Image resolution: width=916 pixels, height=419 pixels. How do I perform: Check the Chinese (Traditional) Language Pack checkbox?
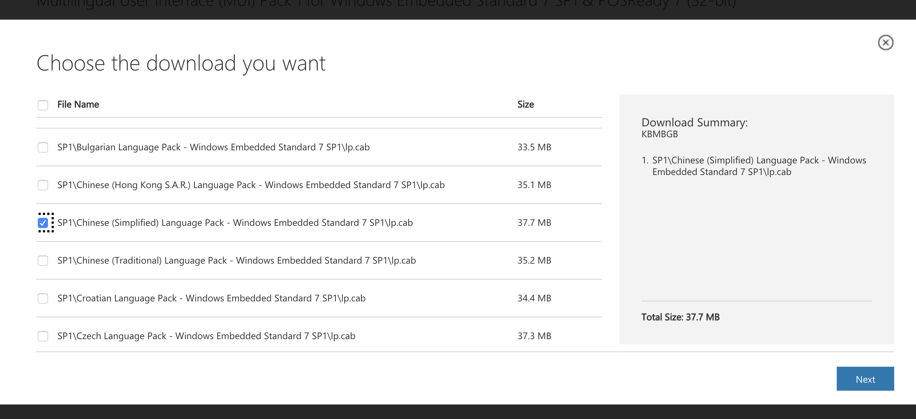(43, 261)
